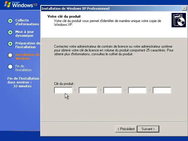This screenshot has width=188, height=141.
Task: Click the dialog title bar text
Action: coord(75,9)
